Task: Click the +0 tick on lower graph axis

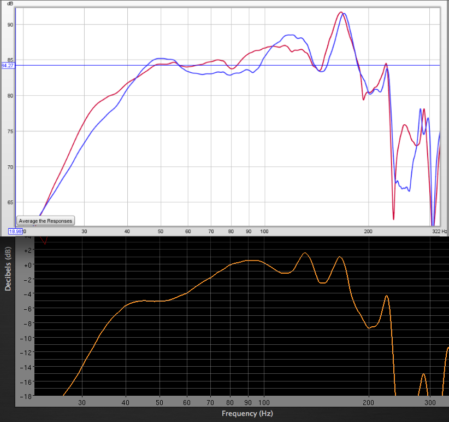Action: coord(28,265)
